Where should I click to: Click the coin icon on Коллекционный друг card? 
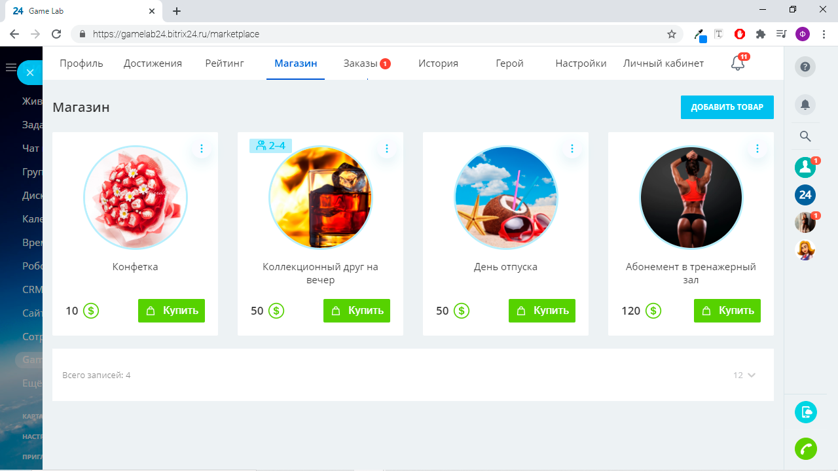(x=276, y=311)
